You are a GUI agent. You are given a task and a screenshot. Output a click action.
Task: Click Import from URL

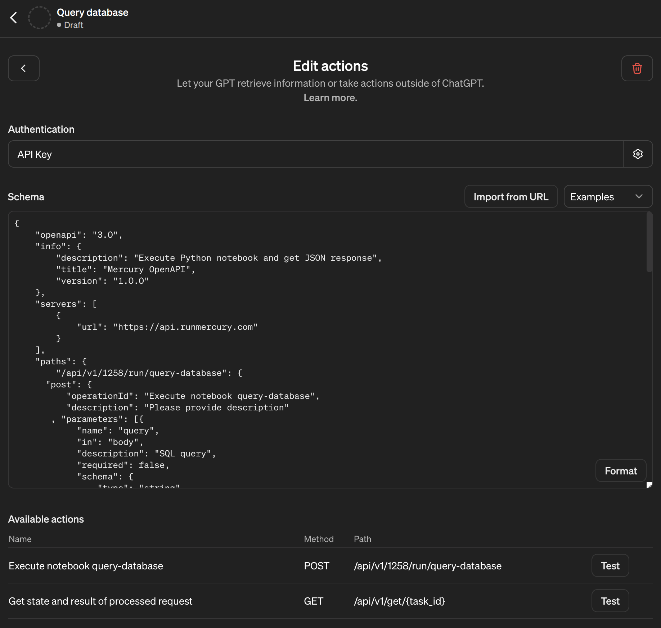[x=511, y=196]
